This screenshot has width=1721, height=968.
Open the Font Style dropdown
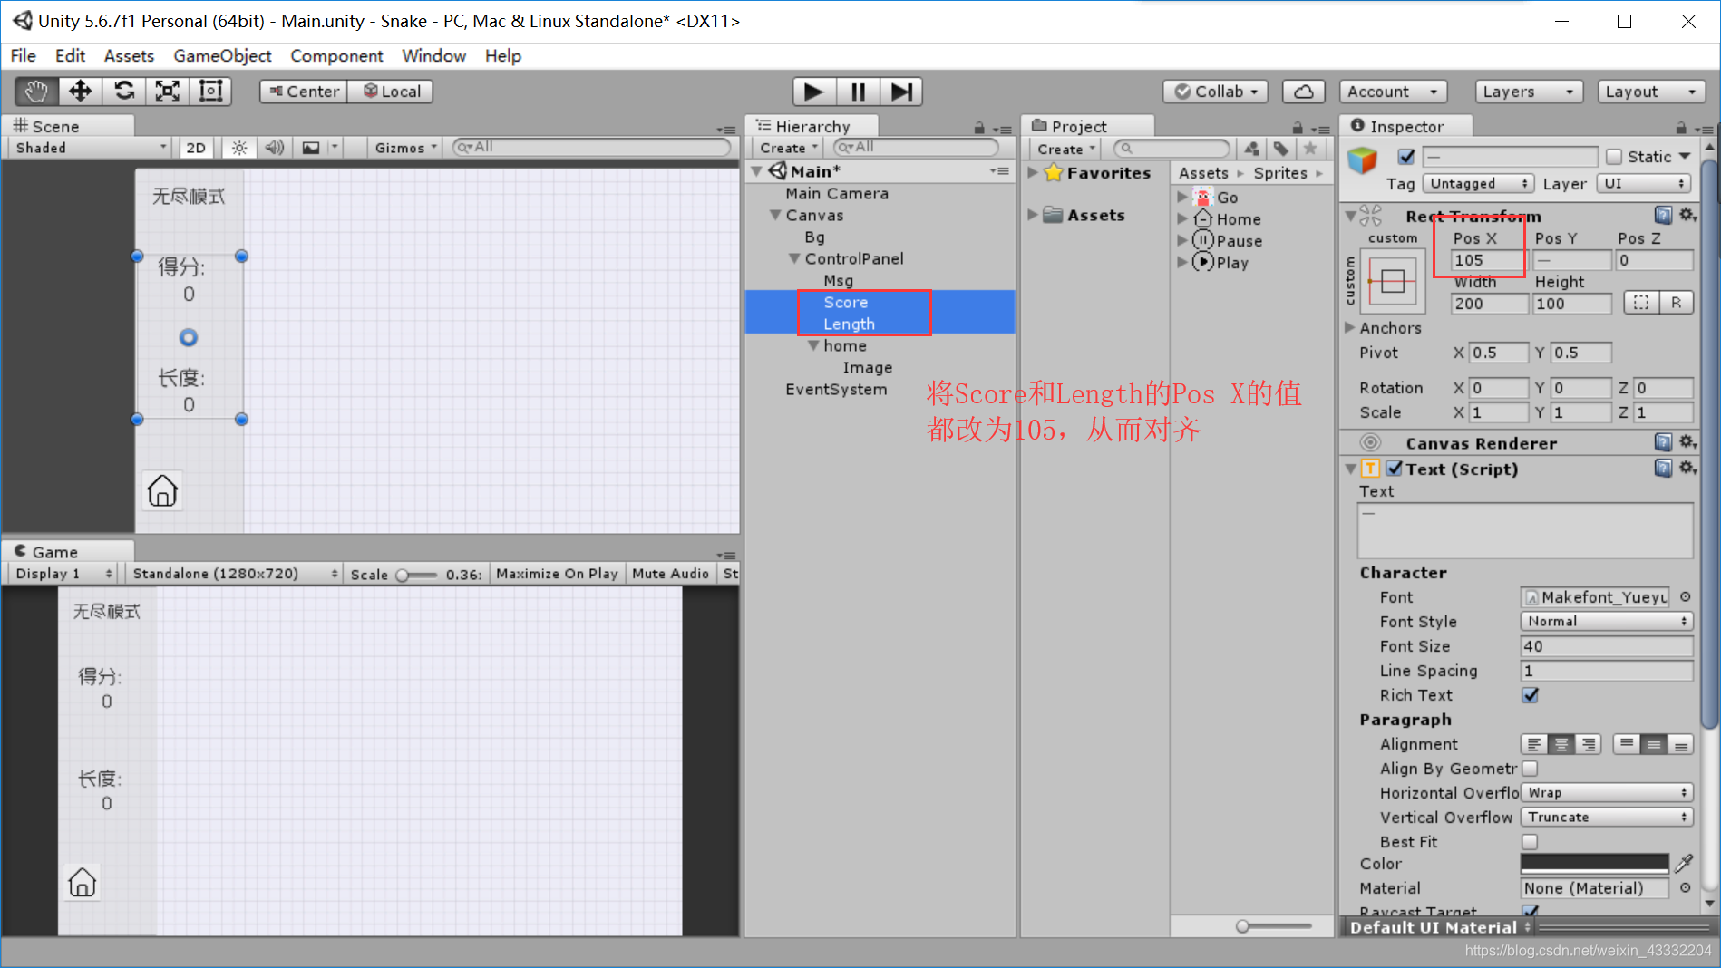coord(1606,621)
